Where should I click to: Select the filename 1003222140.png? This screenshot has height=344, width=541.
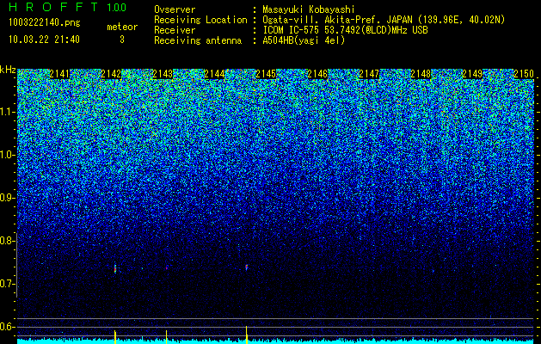tap(45, 23)
